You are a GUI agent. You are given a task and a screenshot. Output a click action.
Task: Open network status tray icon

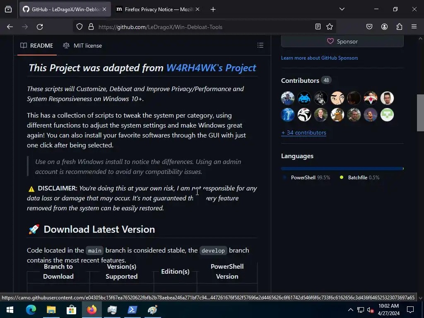tap(360, 310)
